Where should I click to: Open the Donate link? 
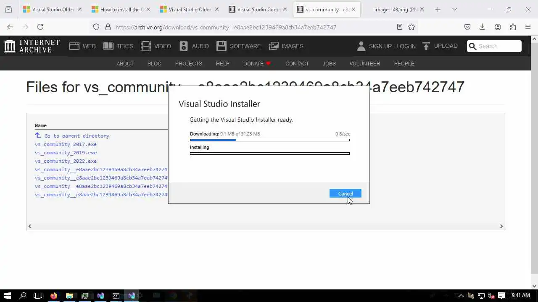(x=257, y=63)
